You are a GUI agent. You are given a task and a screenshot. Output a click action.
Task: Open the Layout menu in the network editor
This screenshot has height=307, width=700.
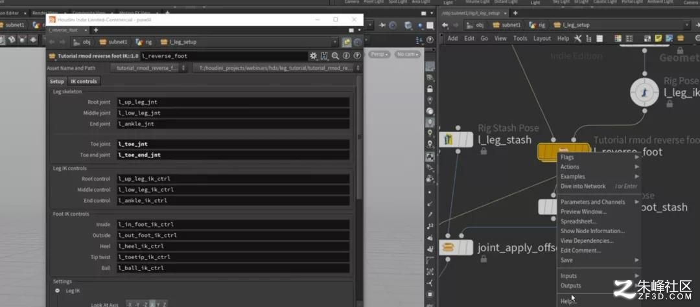542,38
